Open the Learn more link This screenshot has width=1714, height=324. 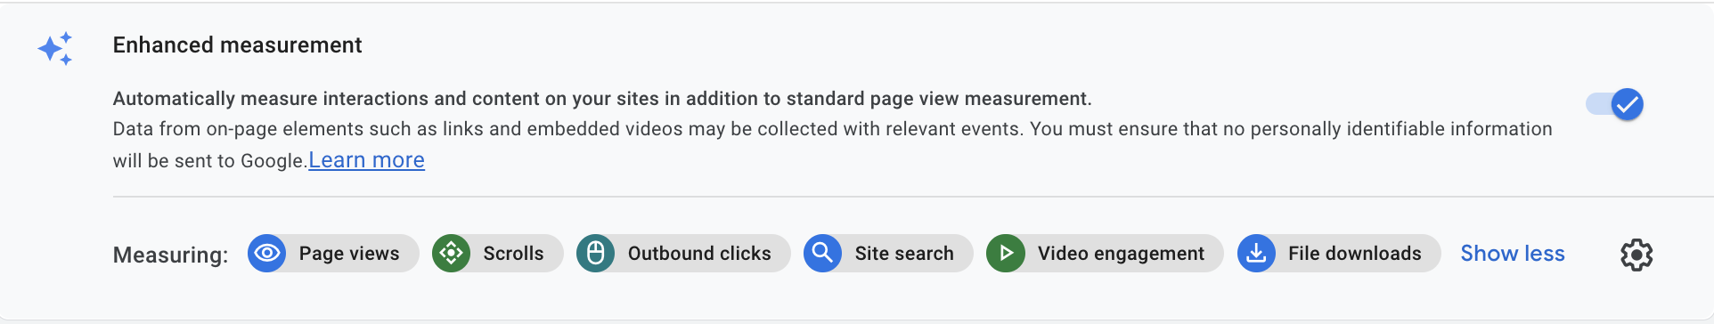366,160
